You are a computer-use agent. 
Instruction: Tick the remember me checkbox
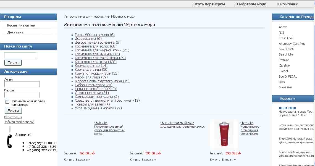tap(7, 102)
